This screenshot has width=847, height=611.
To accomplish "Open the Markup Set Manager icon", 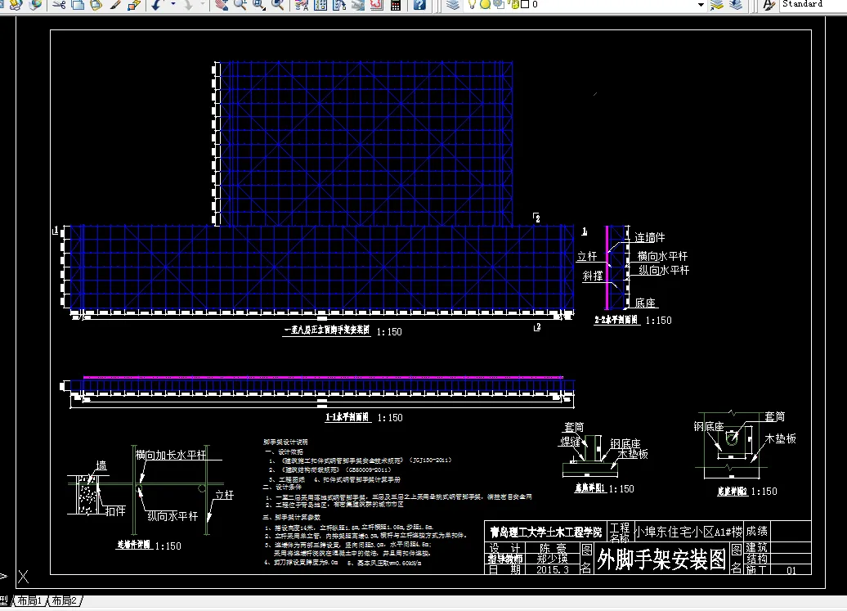I will [377, 5].
